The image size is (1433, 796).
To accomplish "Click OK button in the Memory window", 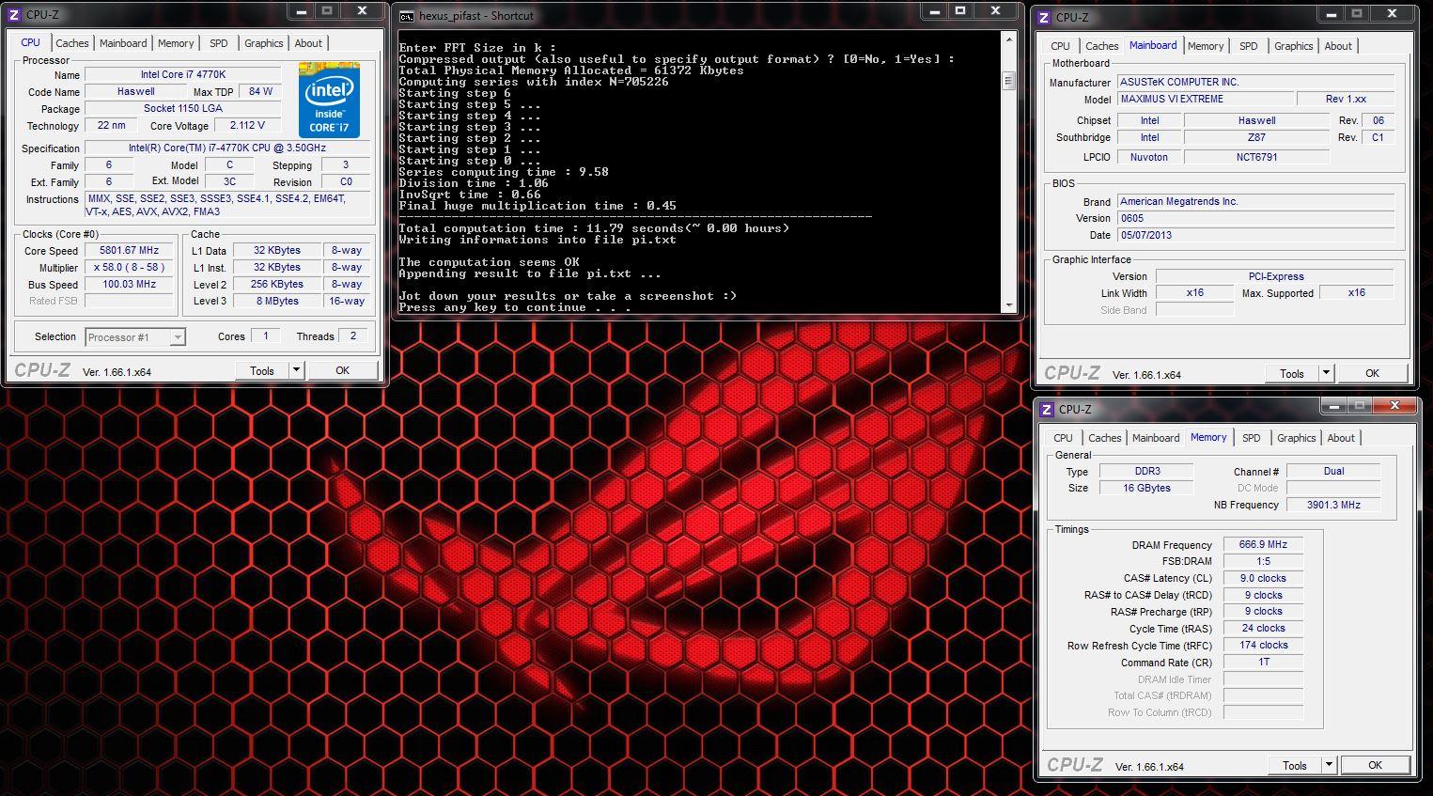I will [1375, 765].
